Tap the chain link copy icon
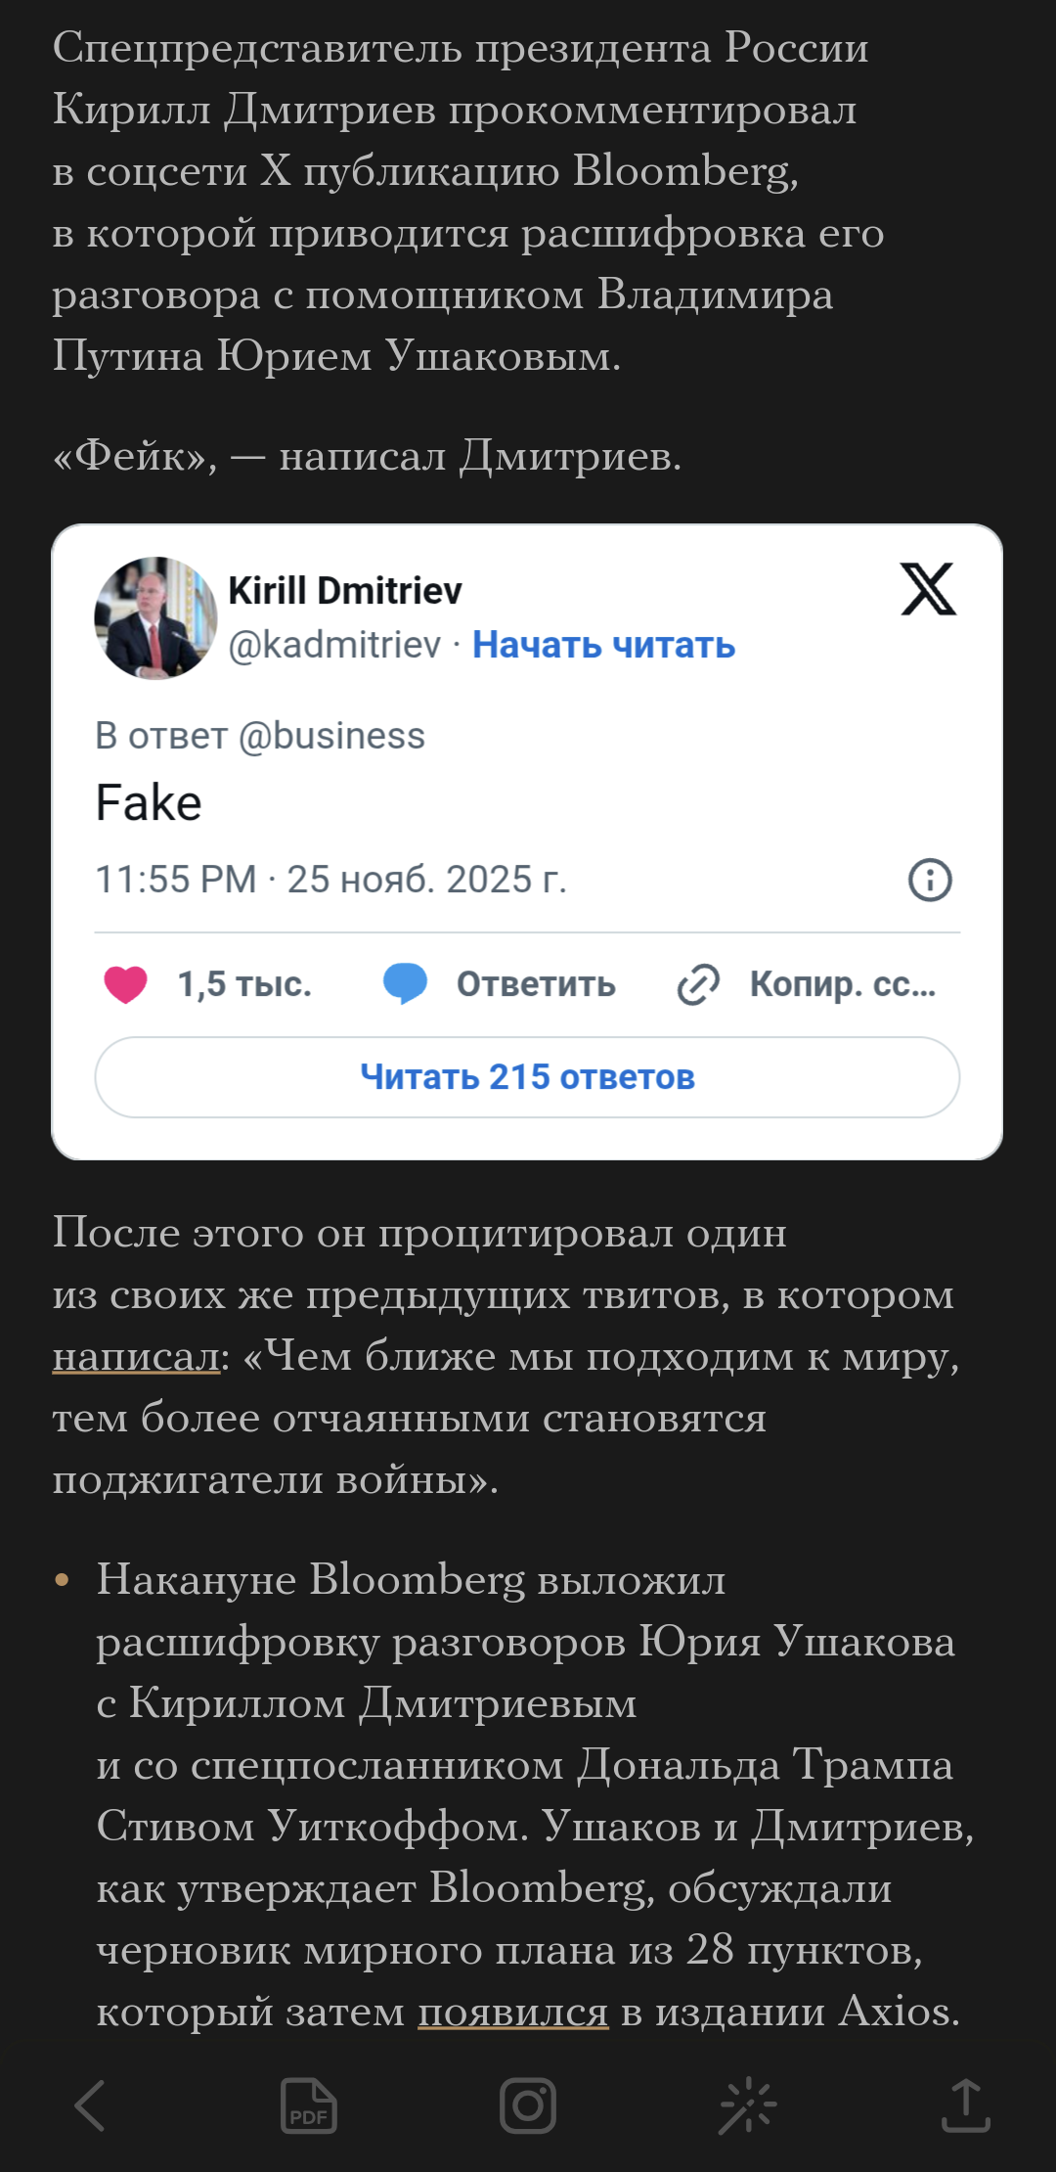The height and width of the screenshot is (2172, 1056). tap(698, 984)
